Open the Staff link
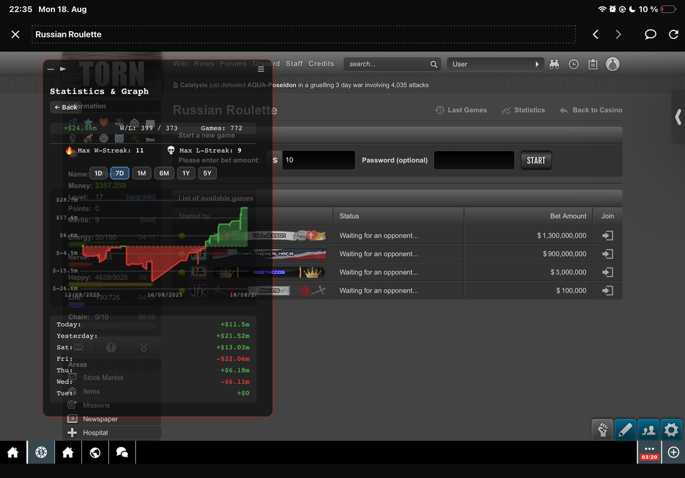 coord(294,64)
